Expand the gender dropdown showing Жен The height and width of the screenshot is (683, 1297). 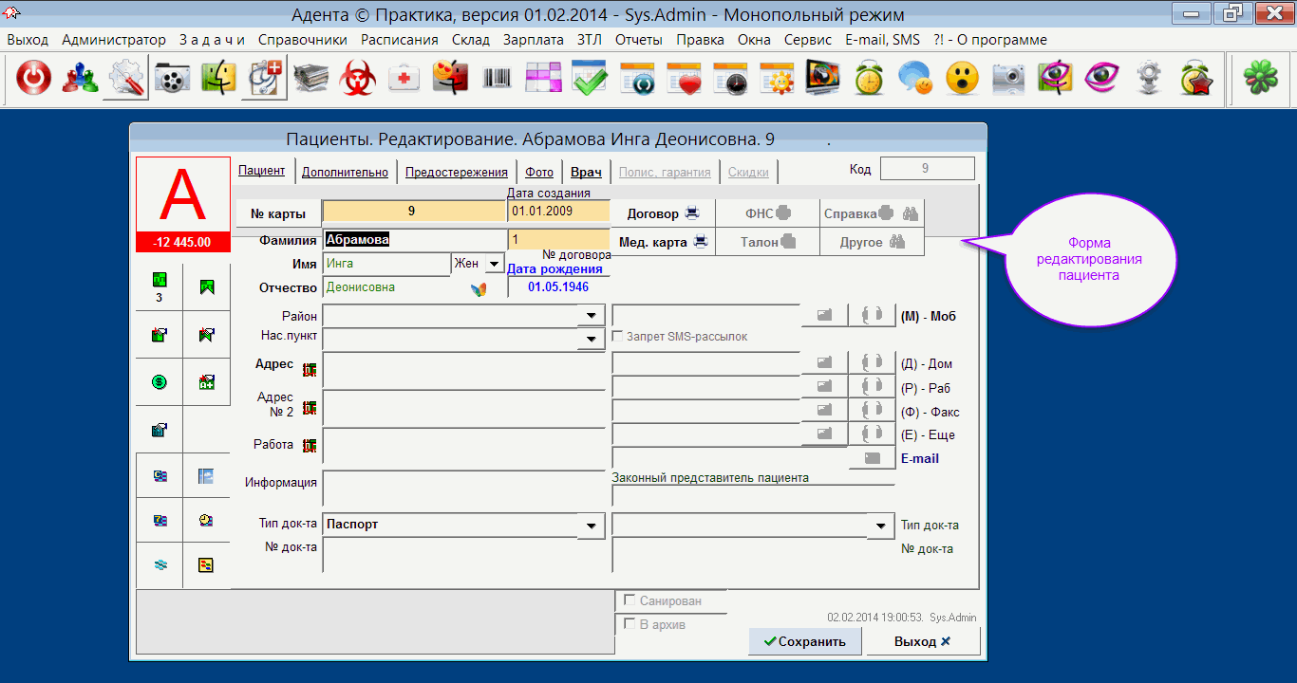[494, 264]
